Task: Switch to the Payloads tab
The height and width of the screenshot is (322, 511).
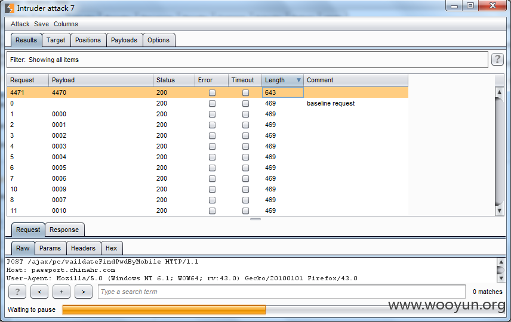Action: pos(124,40)
